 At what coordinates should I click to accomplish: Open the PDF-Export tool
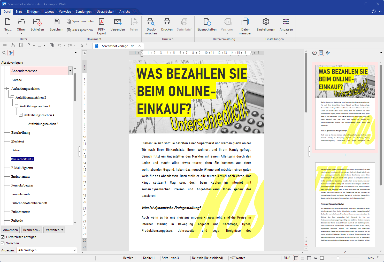(101, 25)
